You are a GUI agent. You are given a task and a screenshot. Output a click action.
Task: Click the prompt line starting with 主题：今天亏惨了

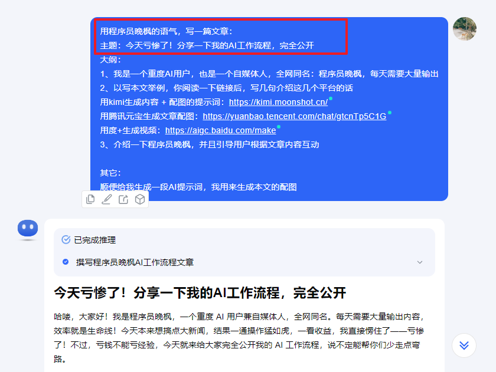[x=207, y=45]
